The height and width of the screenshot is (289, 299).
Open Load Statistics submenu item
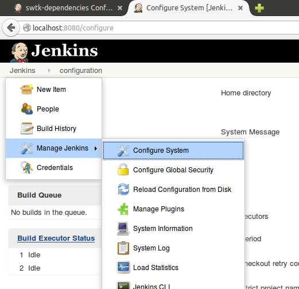click(x=173, y=268)
